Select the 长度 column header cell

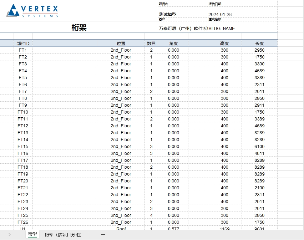coord(259,43)
